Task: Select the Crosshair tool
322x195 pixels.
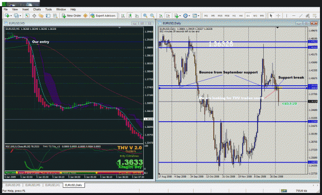Action: tap(278, 15)
